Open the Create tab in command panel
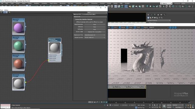Image resolution: width=195 pixels, height=109 pixels. (x=148, y=15)
